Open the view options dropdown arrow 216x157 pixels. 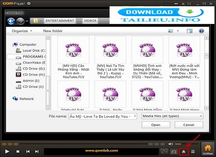click(x=178, y=31)
